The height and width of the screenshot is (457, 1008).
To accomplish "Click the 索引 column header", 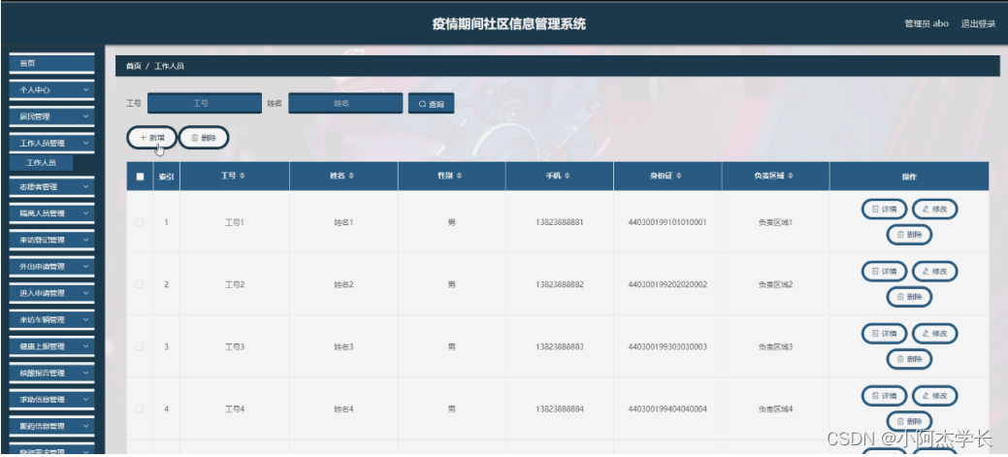I will click(x=167, y=177).
